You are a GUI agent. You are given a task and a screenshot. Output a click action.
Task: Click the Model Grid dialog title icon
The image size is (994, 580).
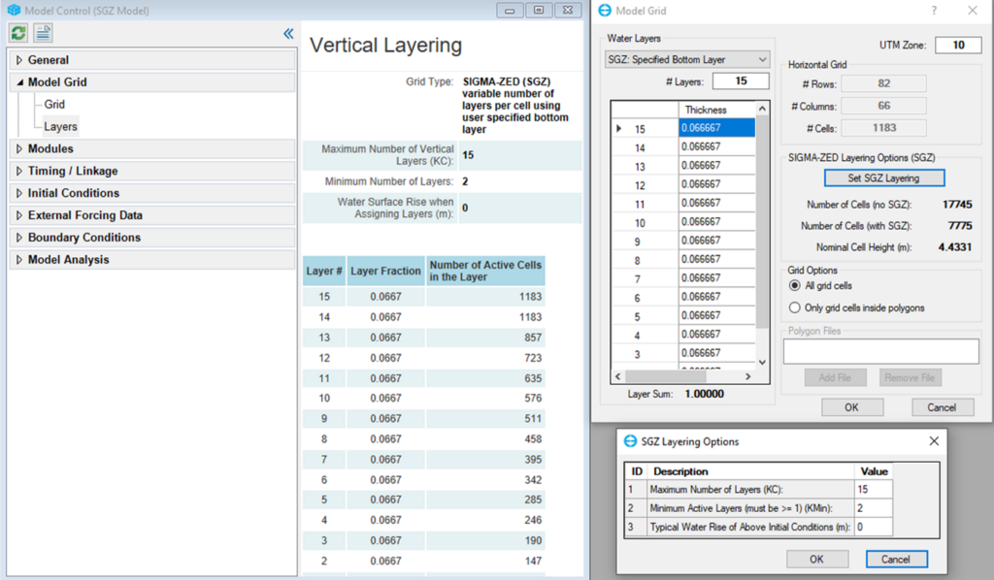pos(606,10)
